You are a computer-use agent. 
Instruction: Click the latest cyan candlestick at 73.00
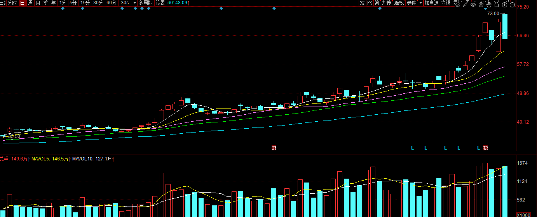tap(505, 26)
